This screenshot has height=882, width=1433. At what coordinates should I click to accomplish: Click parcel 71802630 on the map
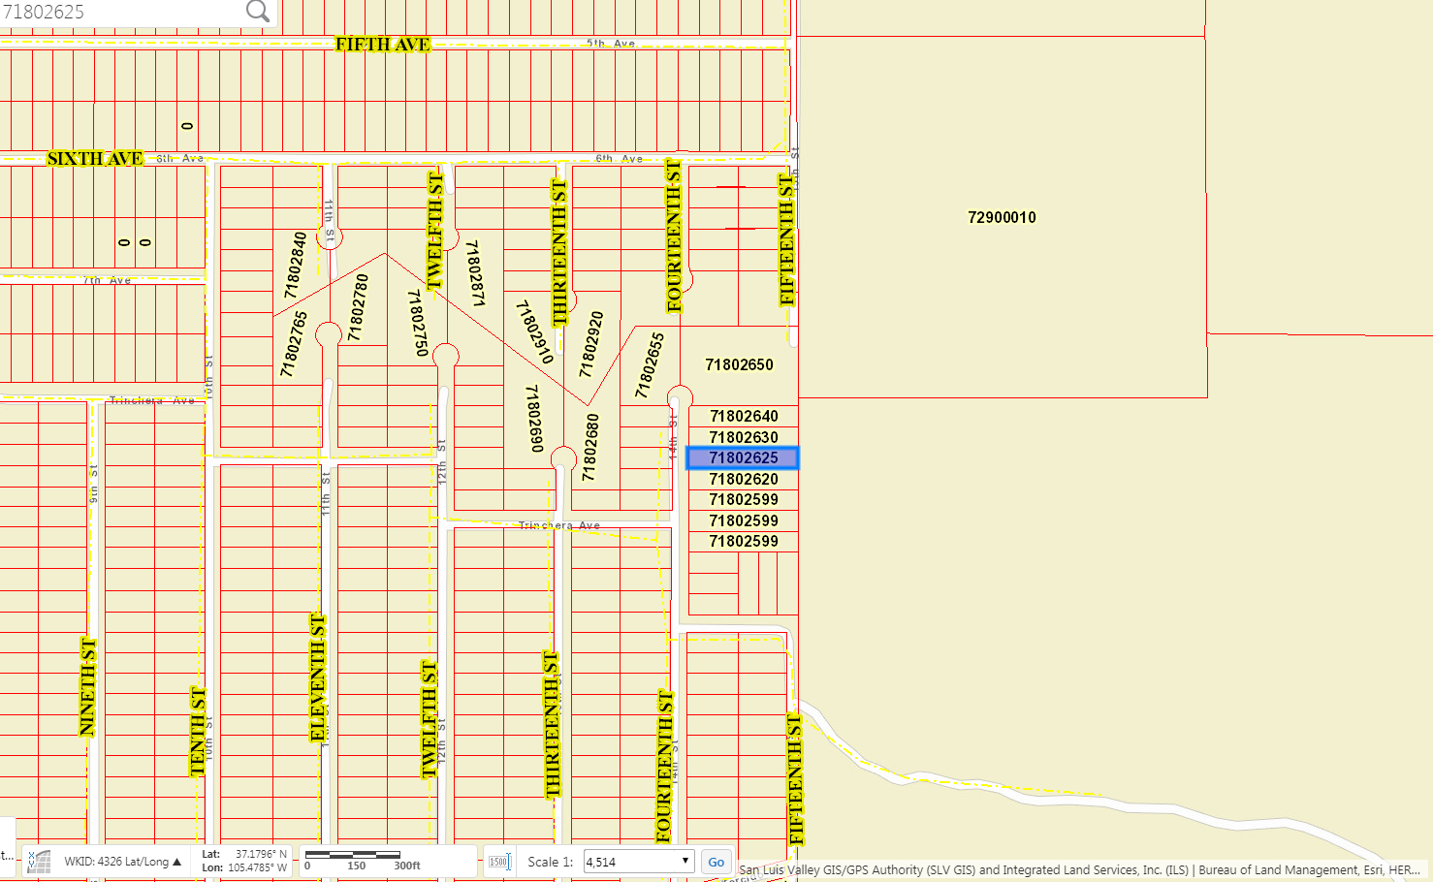[x=744, y=438]
